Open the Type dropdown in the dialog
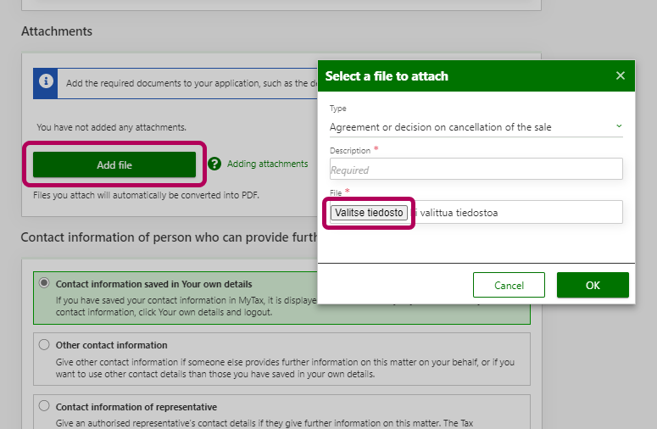Screen dimensions: 657x429 coord(476,127)
